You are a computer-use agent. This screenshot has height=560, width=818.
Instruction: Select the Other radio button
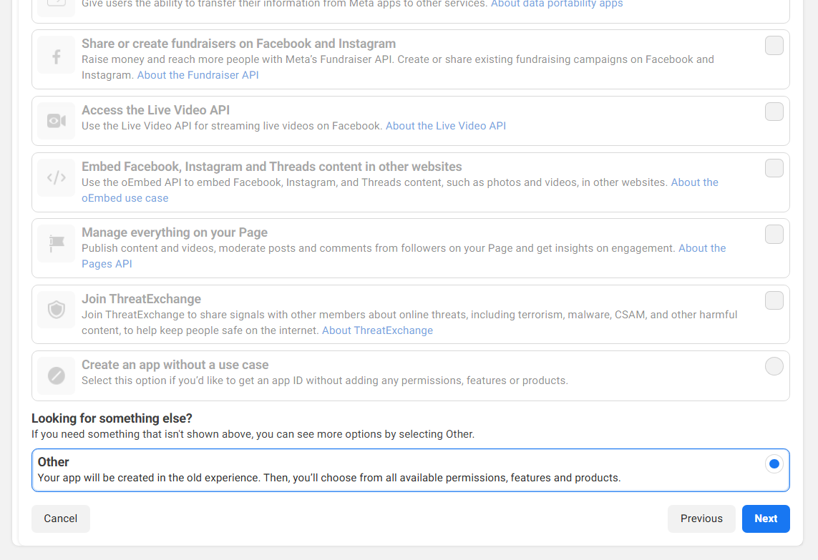(774, 464)
